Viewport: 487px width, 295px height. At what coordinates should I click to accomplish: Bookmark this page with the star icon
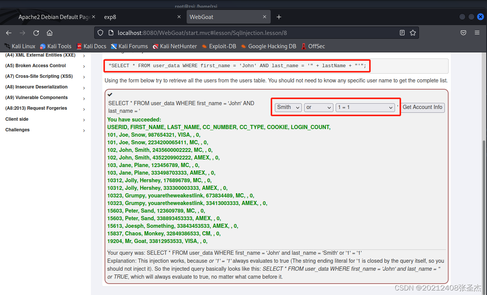click(413, 33)
